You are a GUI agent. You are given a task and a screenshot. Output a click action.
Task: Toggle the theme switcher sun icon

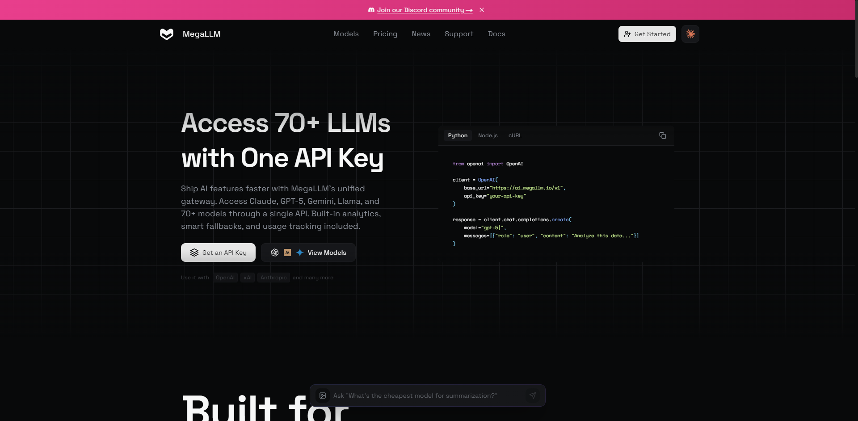tap(690, 34)
